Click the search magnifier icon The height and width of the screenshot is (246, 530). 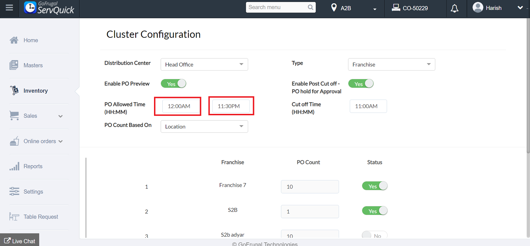310,7
